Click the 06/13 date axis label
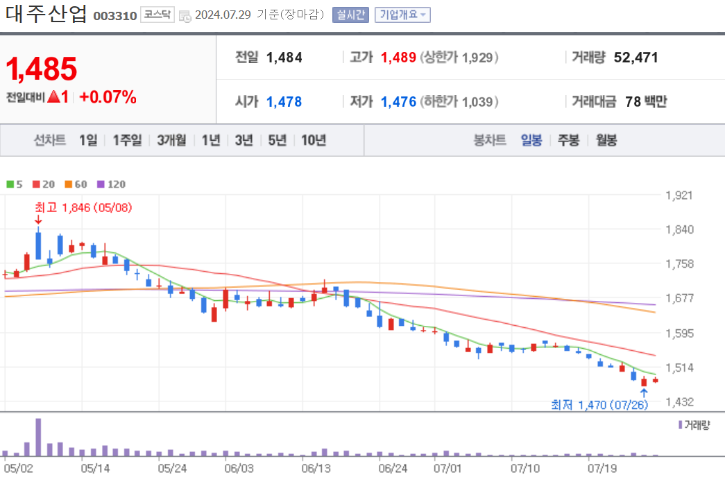725x477 pixels. pyautogui.click(x=316, y=469)
